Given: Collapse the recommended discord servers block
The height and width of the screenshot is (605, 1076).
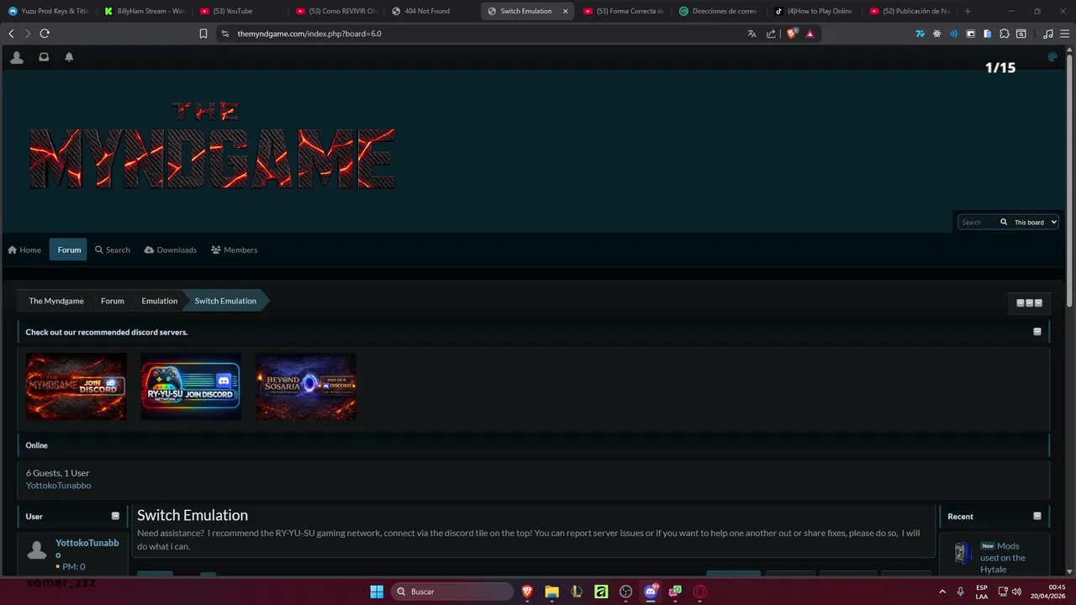Looking at the screenshot, I should click(x=1036, y=332).
